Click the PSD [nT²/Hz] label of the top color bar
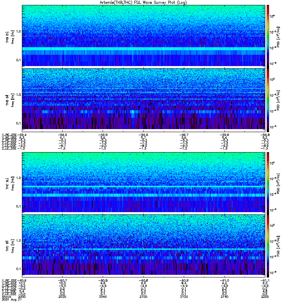 278,37
